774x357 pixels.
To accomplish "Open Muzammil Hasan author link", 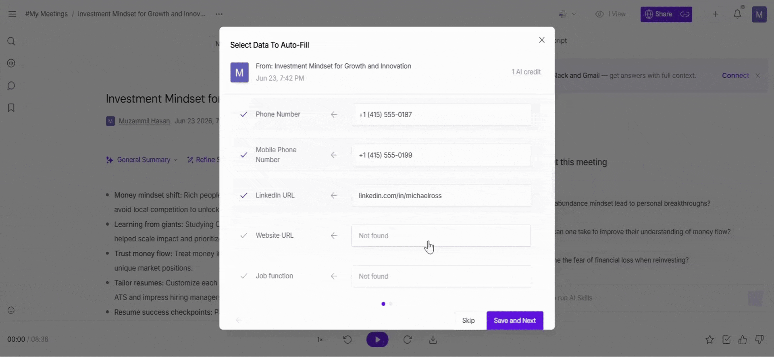I will point(144,121).
